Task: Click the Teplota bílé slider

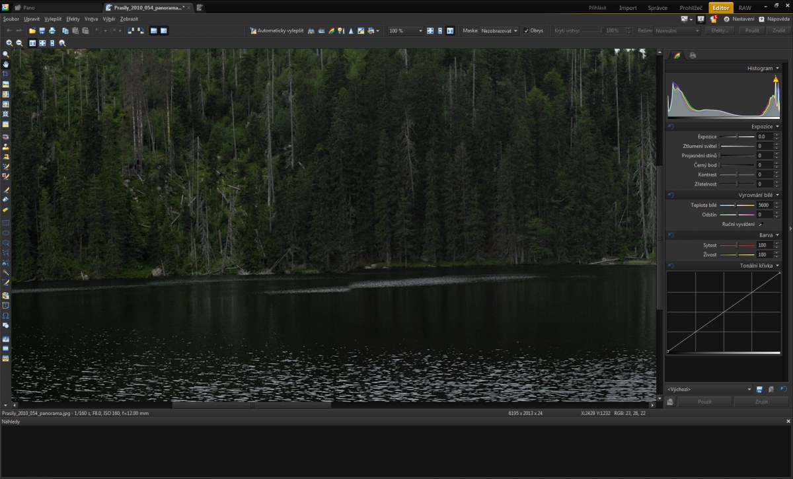Action: tap(737, 205)
